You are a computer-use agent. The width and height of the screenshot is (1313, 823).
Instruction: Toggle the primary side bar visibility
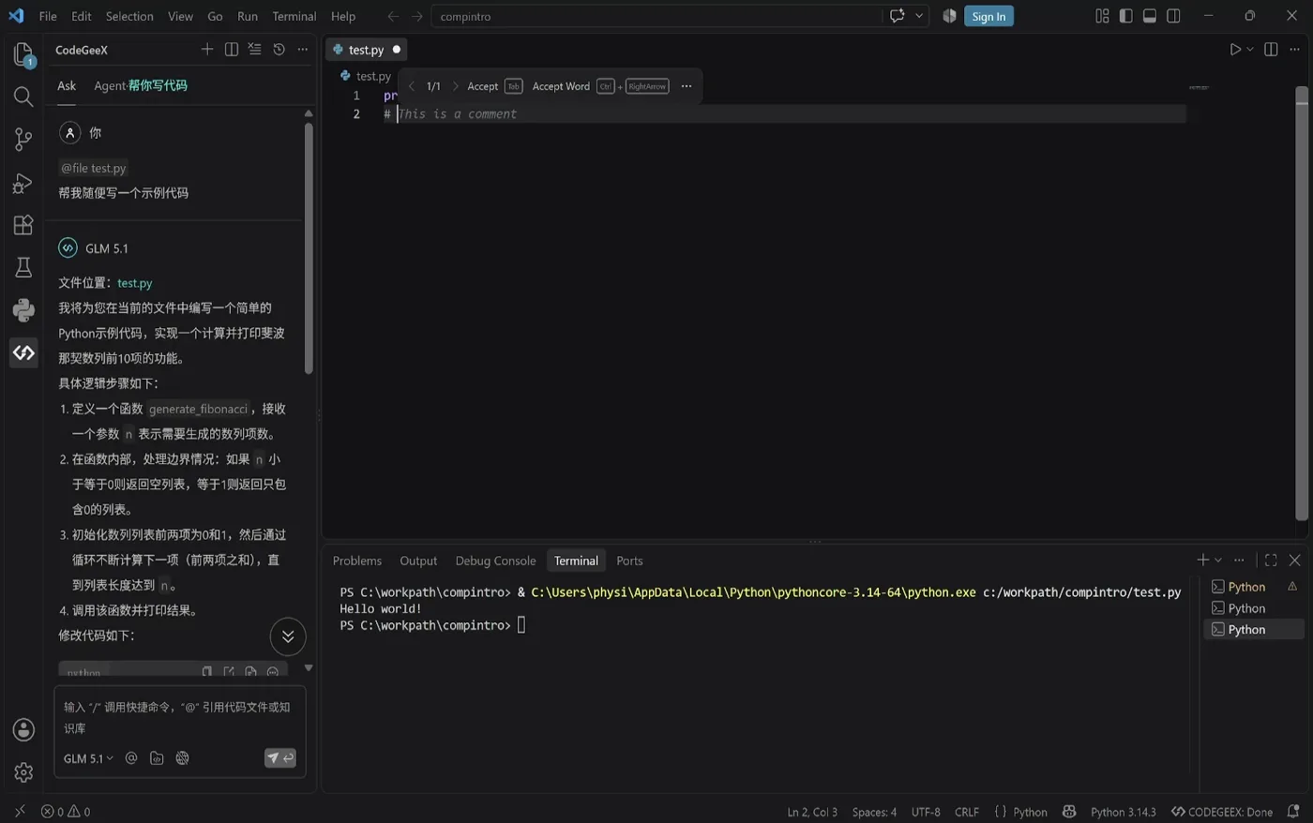click(1125, 16)
